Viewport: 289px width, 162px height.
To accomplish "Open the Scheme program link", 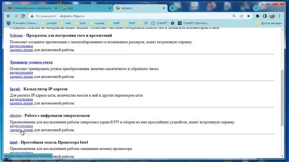I will 16,36.
